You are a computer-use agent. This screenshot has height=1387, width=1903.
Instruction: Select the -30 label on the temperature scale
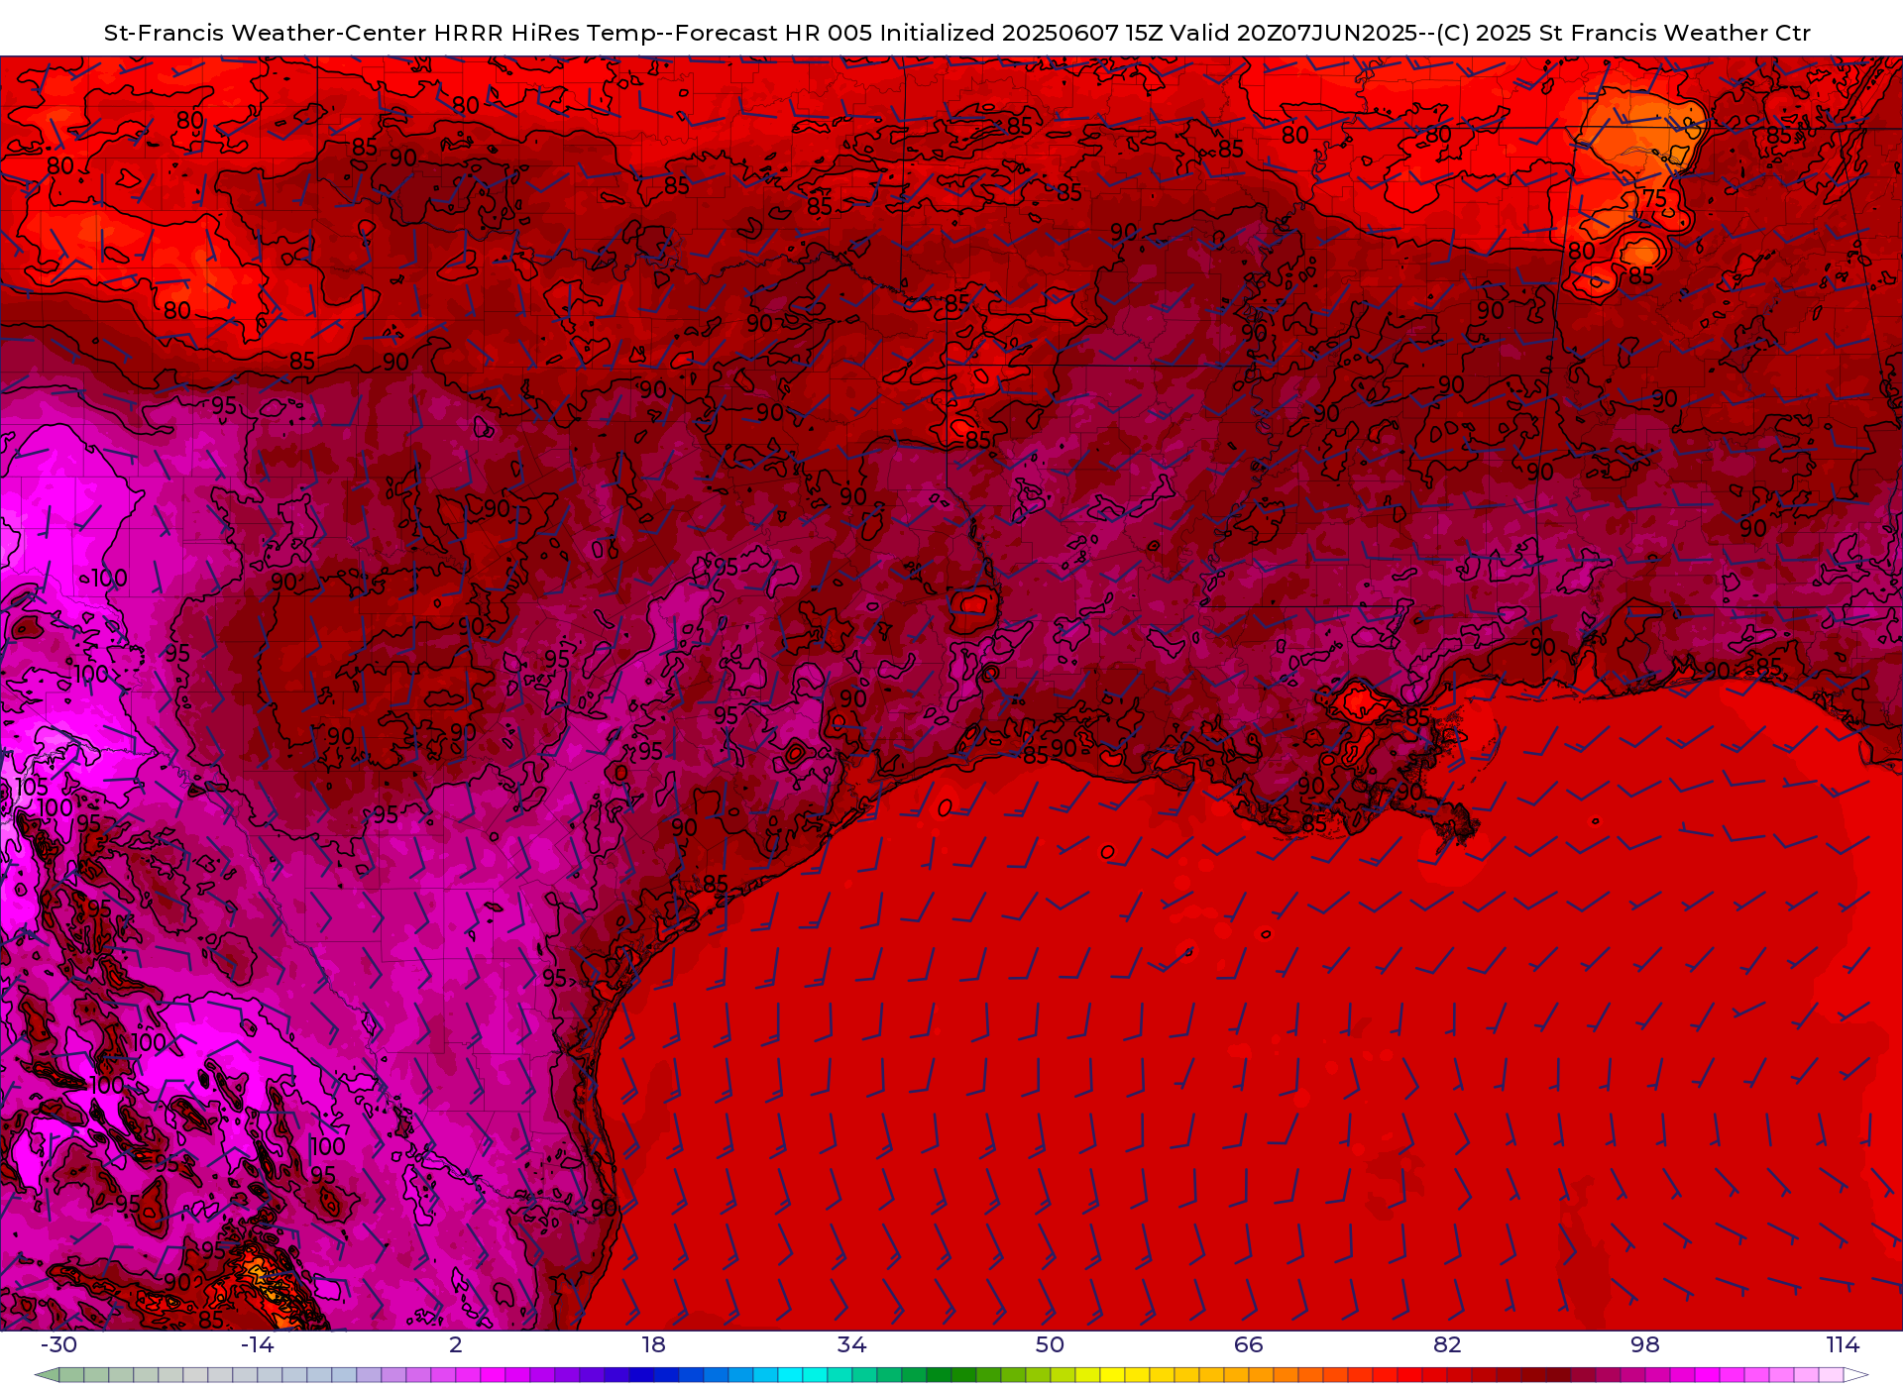(58, 1344)
